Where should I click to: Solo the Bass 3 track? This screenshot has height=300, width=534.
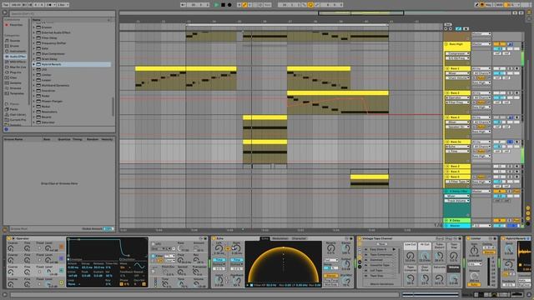(x=510, y=117)
